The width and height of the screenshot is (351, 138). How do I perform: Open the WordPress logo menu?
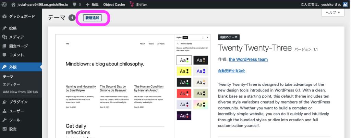tap(4, 4)
